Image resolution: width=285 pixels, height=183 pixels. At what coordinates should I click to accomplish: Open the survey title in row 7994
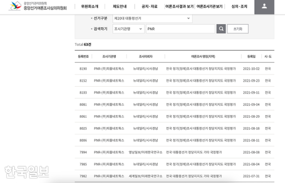[x=194, y=152]
